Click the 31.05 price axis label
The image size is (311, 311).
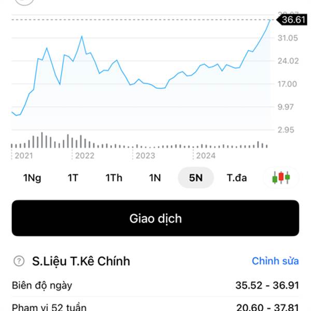coord(289,38)
